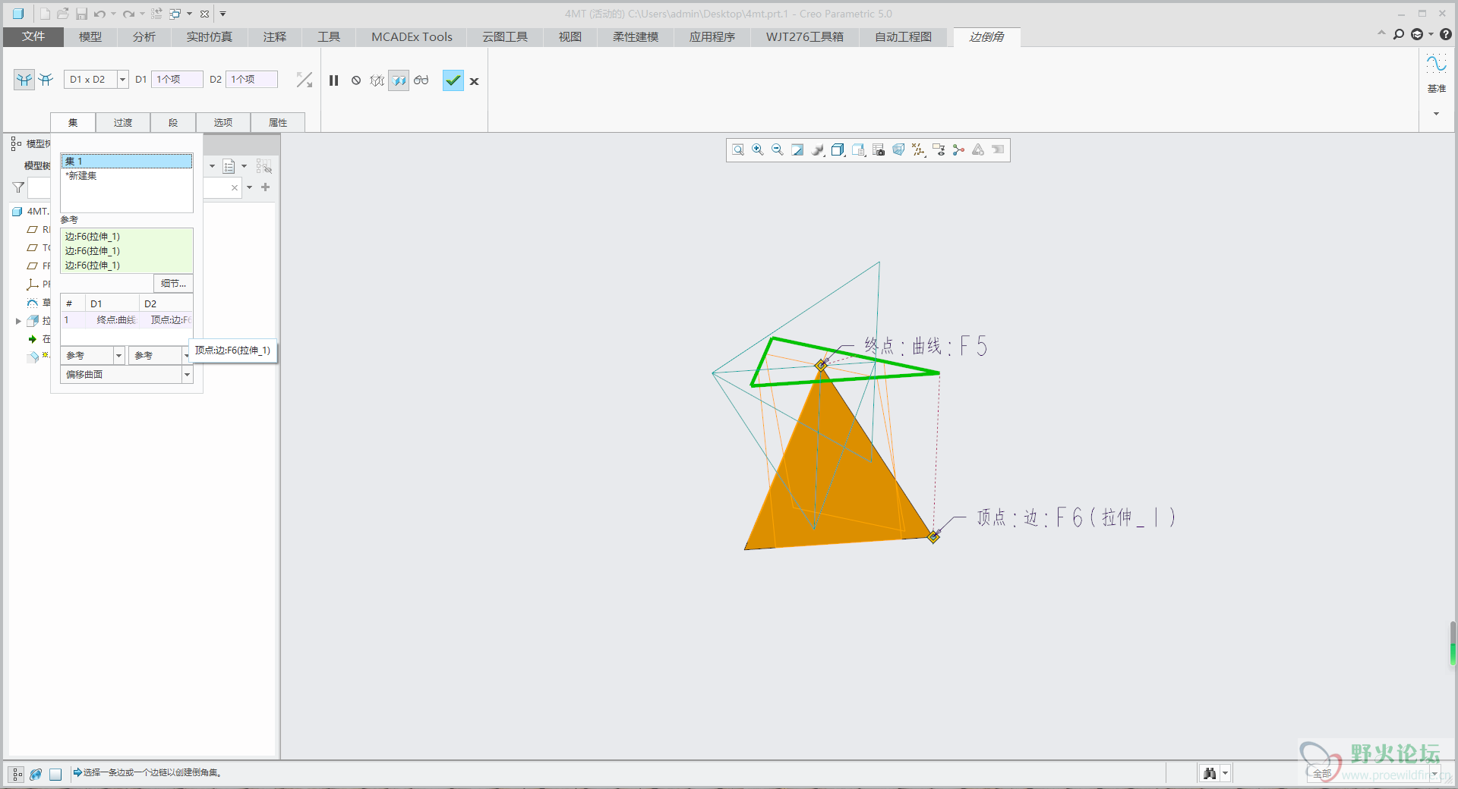Pause the chamfer feature tool
The height and width of the screenshot is (789, 1458).
click(333, 80)
